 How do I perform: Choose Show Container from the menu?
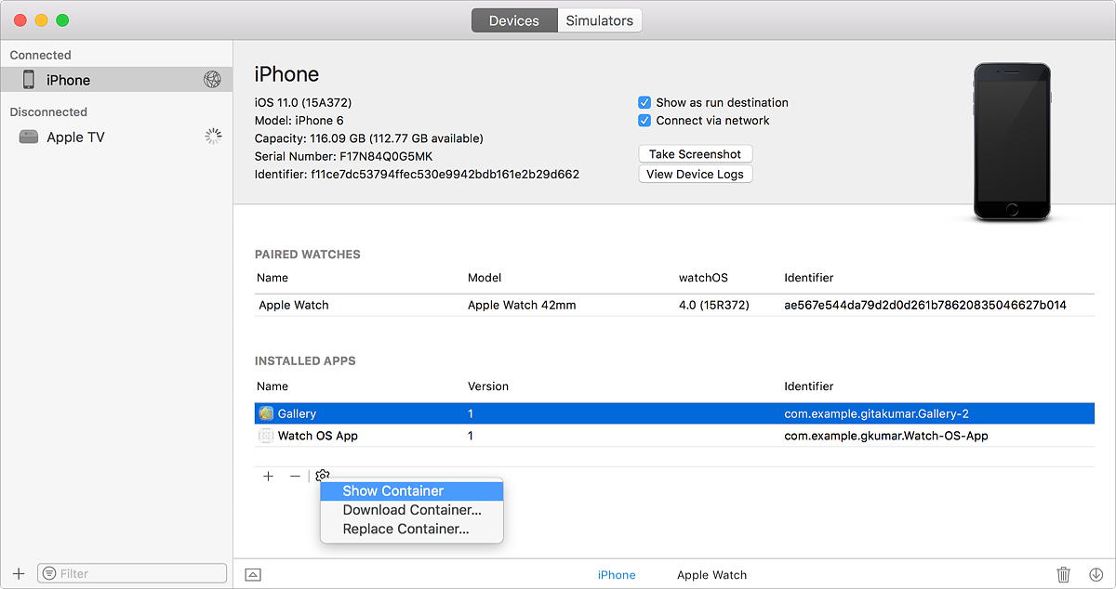click(411, 491)
